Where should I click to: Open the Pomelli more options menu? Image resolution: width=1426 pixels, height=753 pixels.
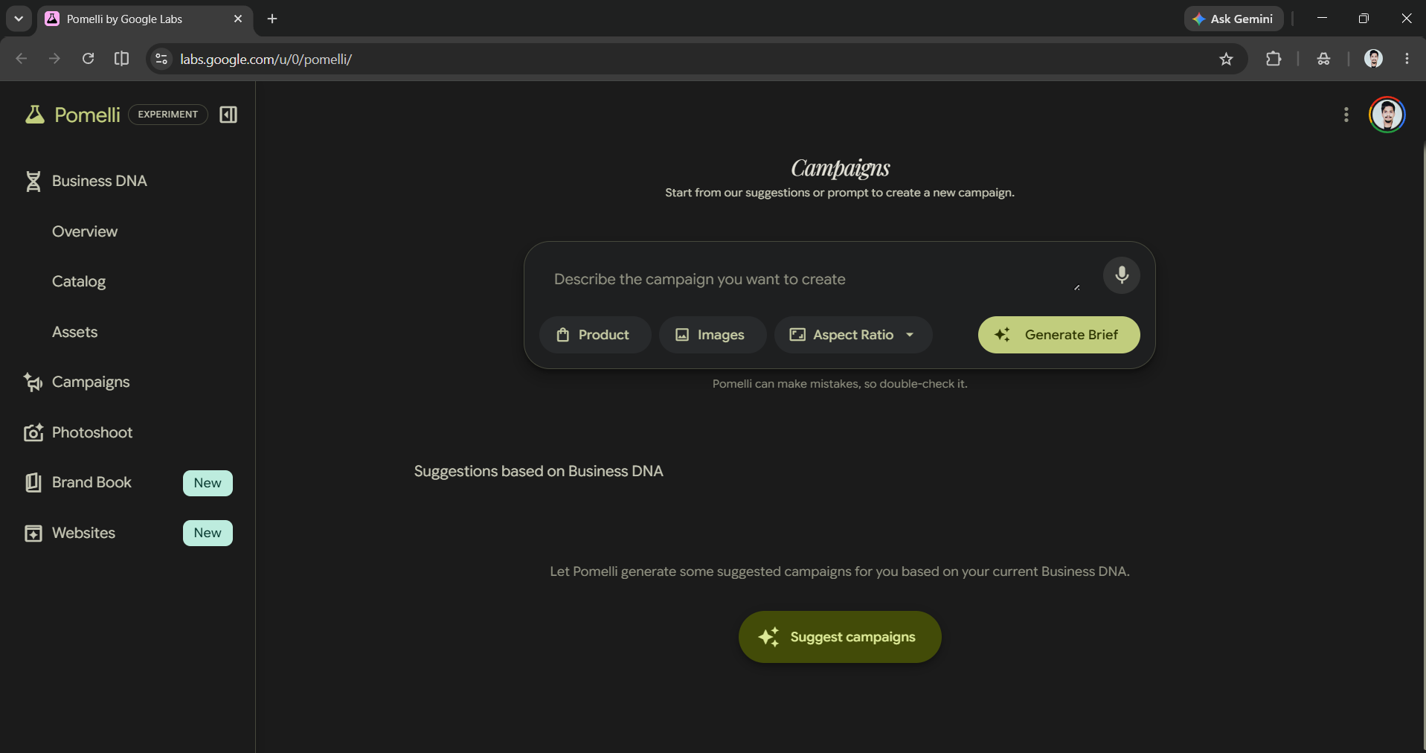pyautogui.click(x=1346, y=115)
